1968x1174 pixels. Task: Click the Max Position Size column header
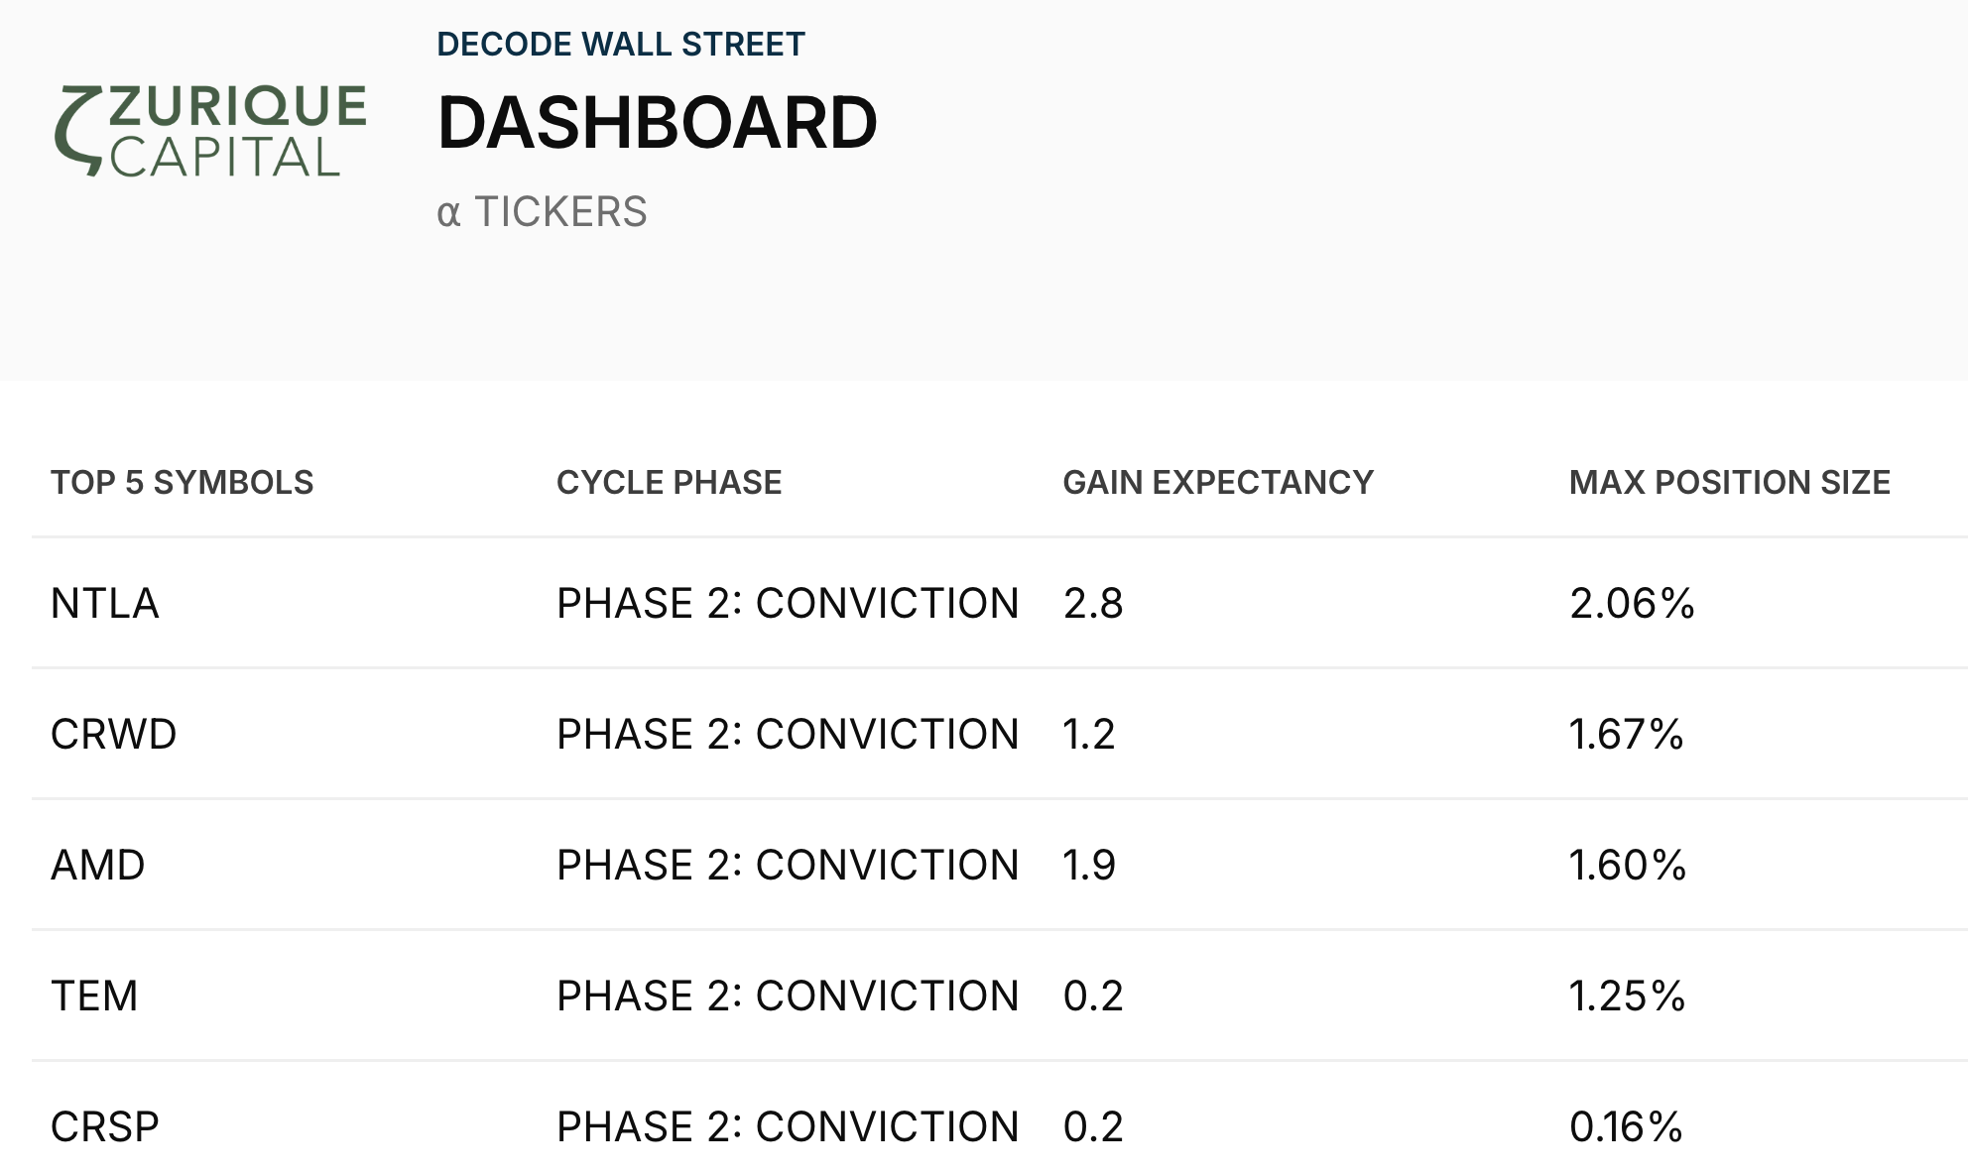1729,483
